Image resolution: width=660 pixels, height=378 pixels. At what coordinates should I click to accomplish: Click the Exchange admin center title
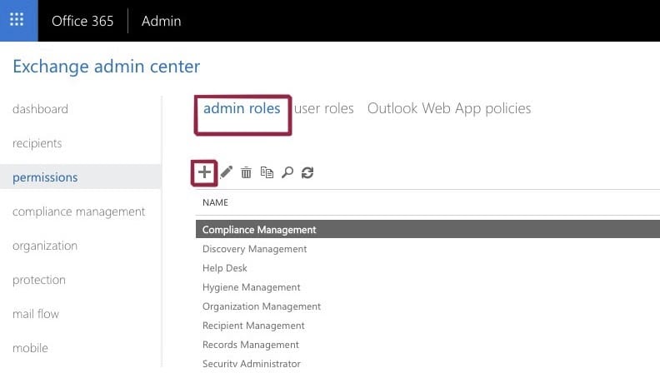click(107, 66)
